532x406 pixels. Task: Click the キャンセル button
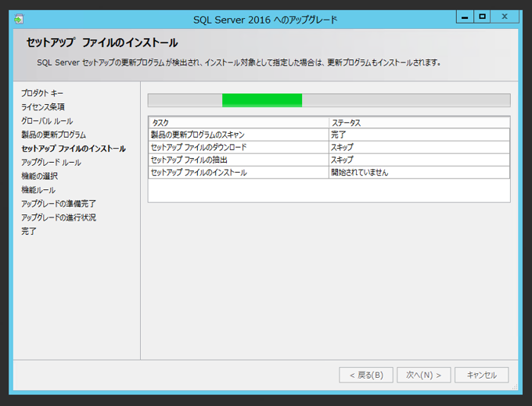pyautogui.click(x=481, y=375)
